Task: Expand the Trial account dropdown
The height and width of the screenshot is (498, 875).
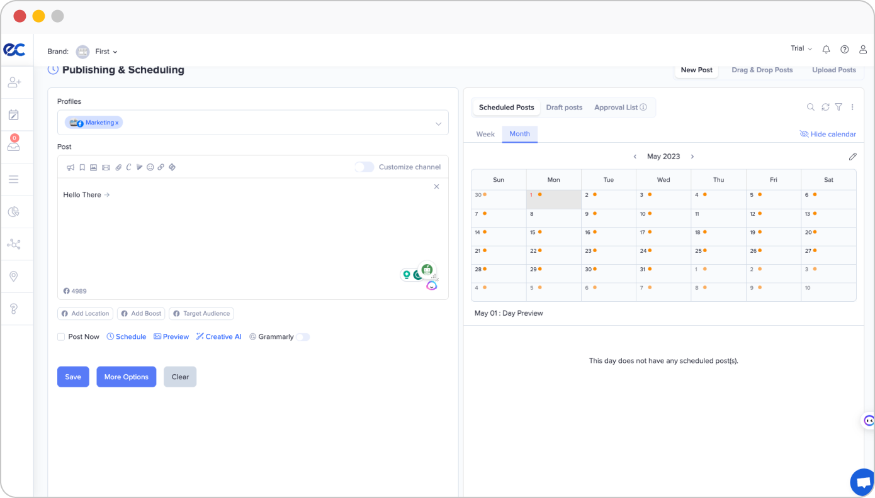Action: (x=801, y=49)
